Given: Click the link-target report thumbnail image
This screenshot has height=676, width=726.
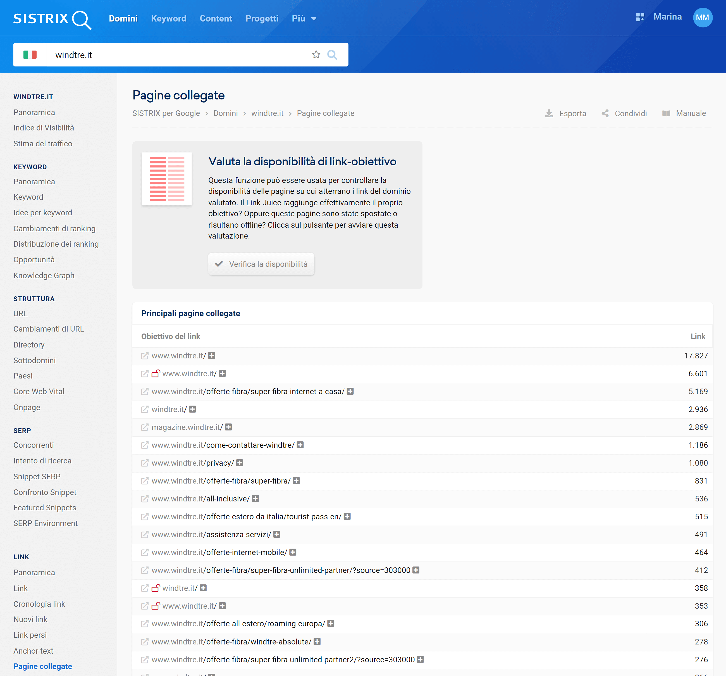Looking at the screenshot, I should tap(167, 179).
